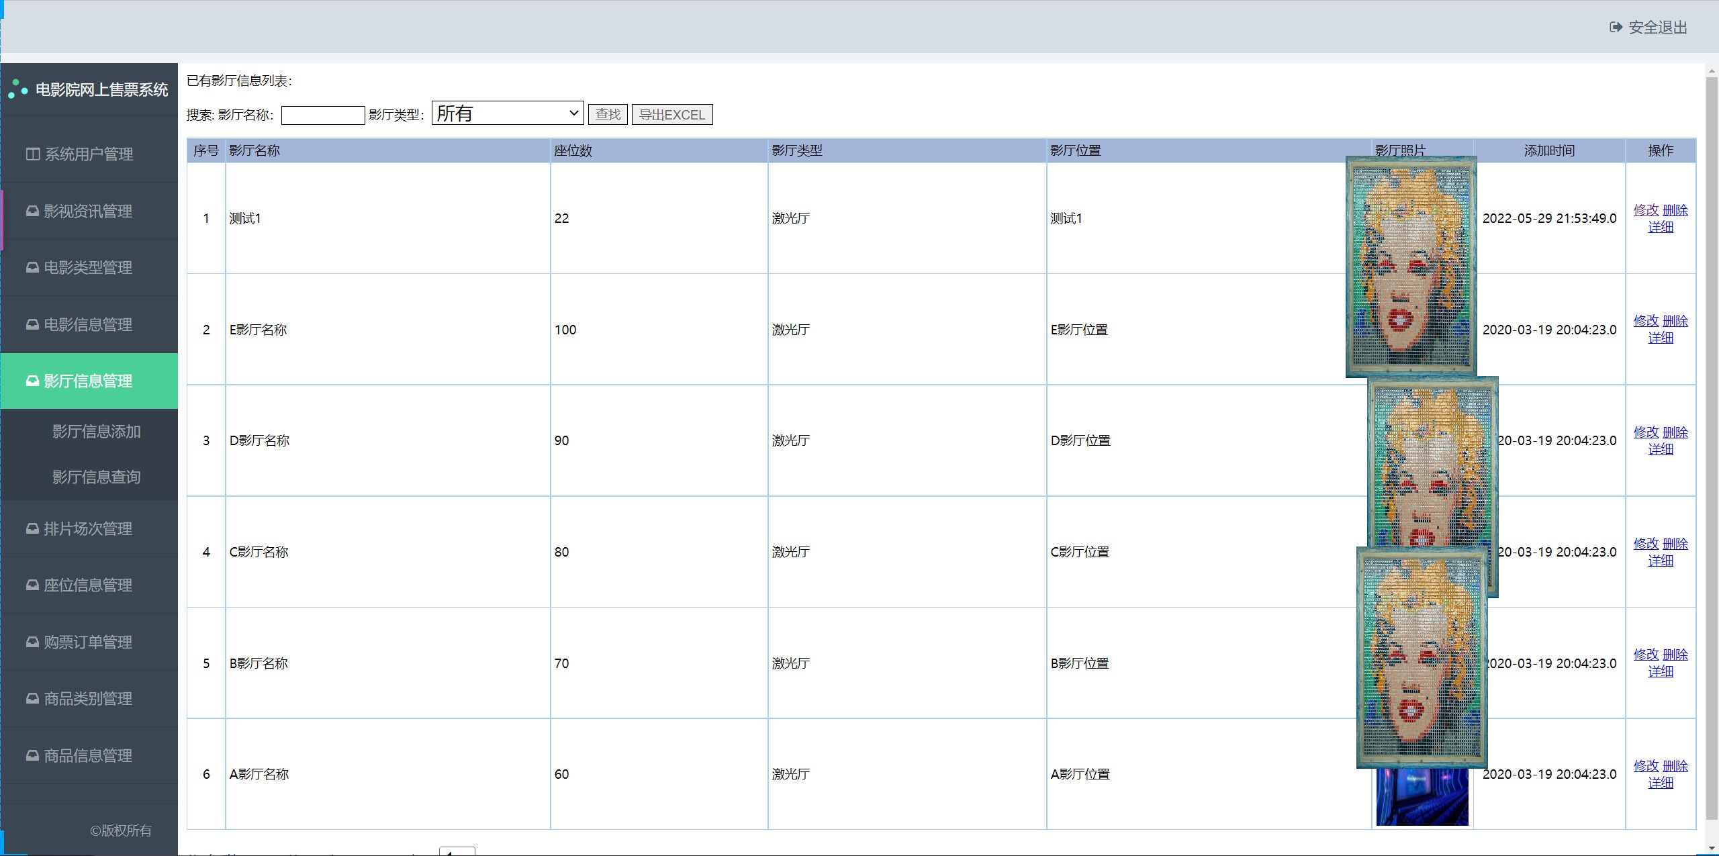Click 删除 link for E影厅名称 row
The image size is (1719, 856).
pyautogui.click(x=1675, y=321)
